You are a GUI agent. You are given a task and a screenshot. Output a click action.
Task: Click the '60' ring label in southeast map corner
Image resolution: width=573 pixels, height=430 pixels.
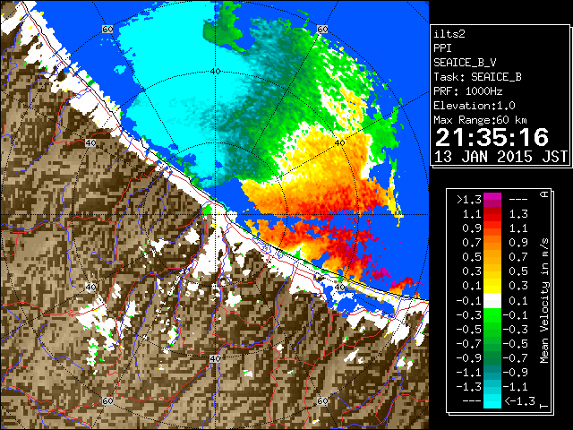(x=322, y=400)
